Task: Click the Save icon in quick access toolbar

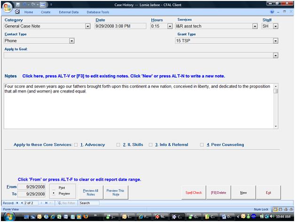Action: click(18, 4)
